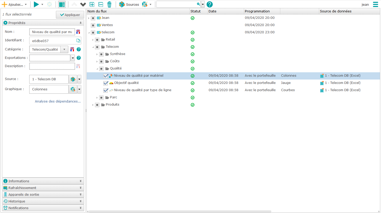Toggle the Ventes wallet checkbox
Image resolution: width=381 pixels, height=213 pixels.
pyautogui.click(x=93, y=25)
